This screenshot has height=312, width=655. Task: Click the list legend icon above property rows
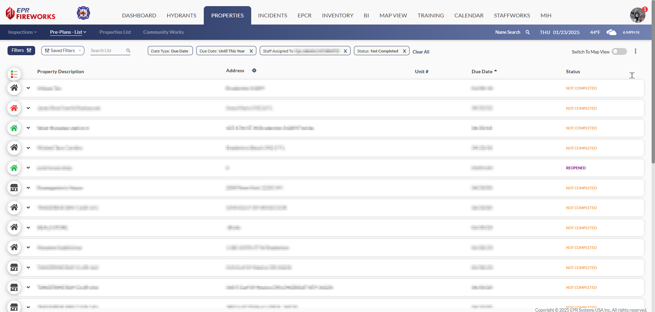[14, 74]
